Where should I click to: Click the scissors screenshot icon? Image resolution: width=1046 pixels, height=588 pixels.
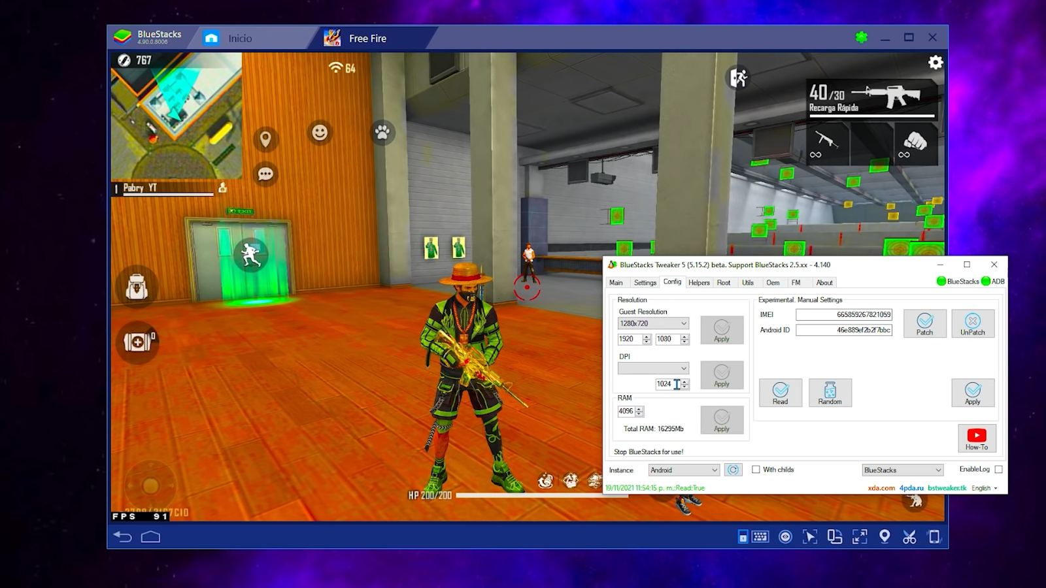click(x=909, y=537)
